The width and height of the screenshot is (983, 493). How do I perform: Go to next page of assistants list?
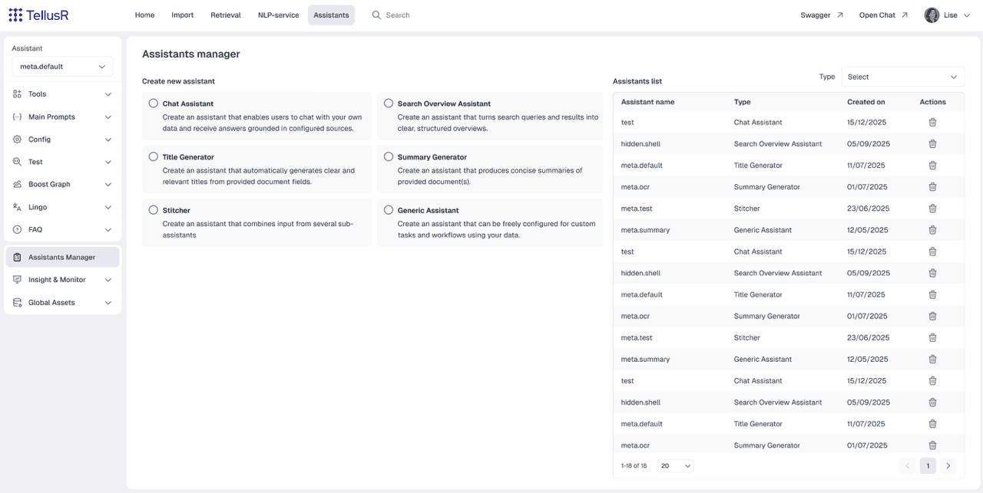(948, 465)
